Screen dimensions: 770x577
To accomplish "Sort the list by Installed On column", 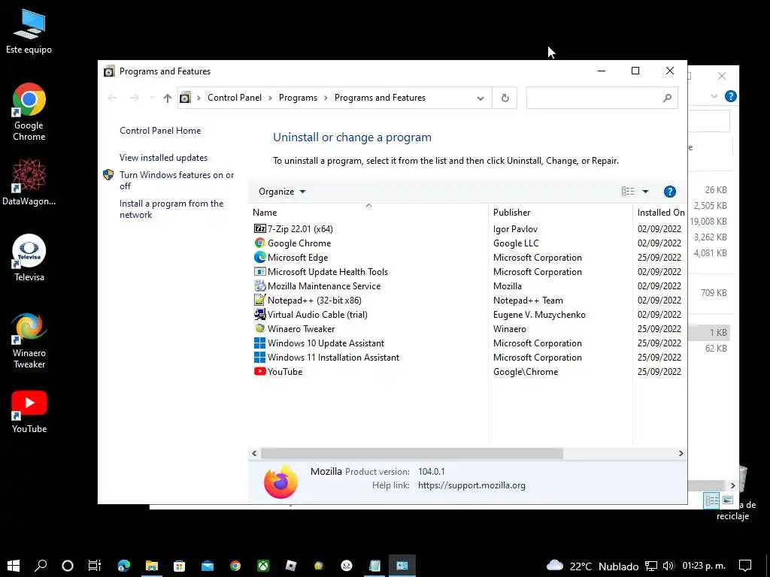I will (x=660, y=213).
